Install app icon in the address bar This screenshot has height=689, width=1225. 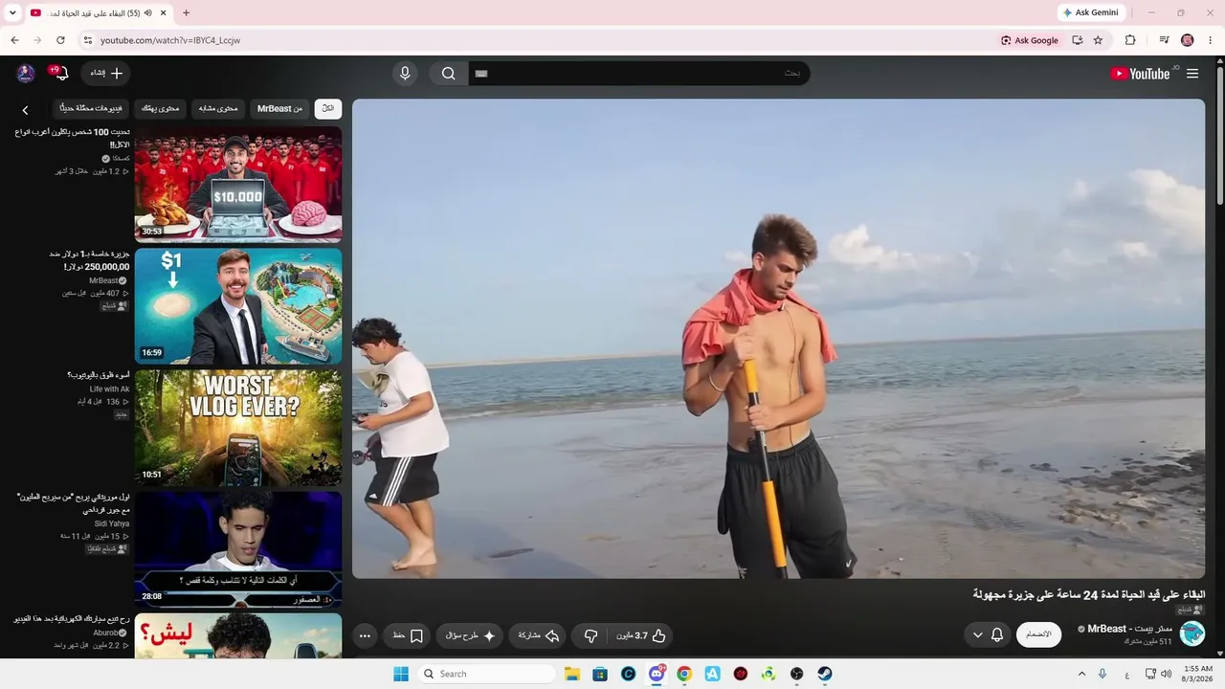[x=1077, y=40]
